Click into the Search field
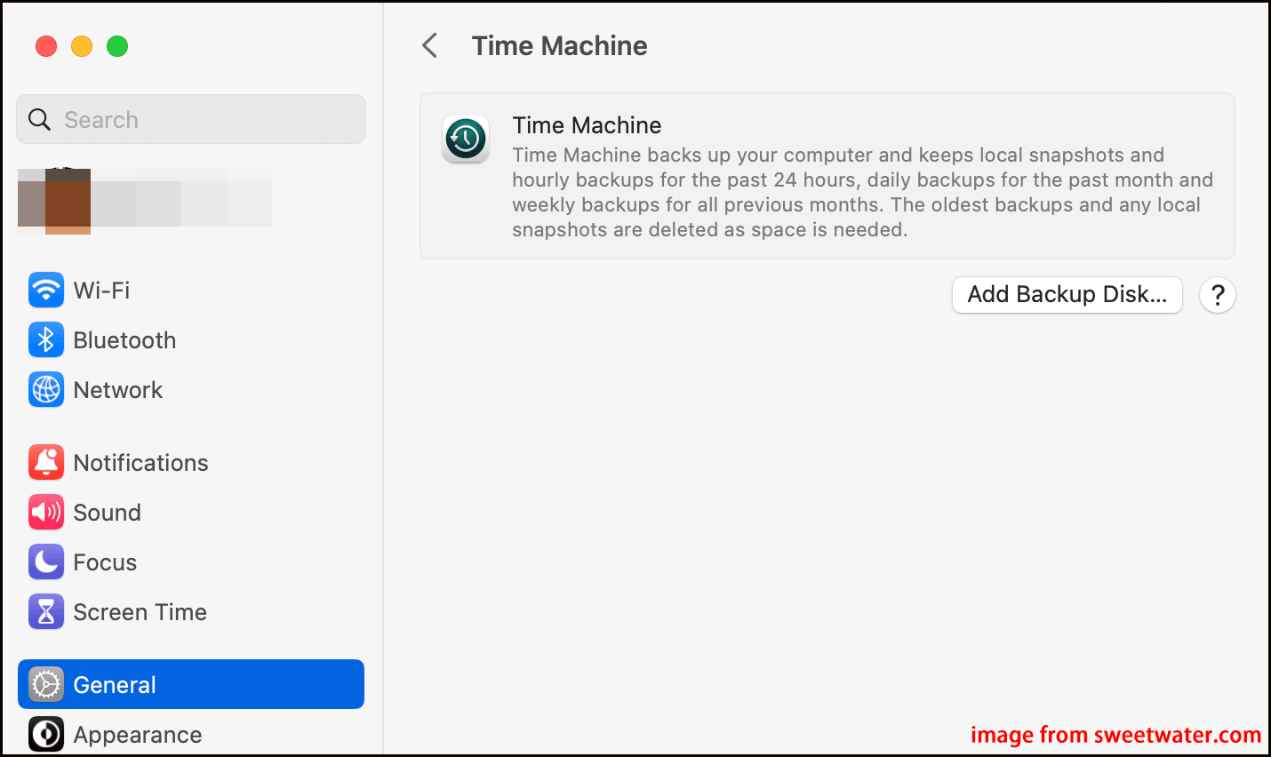This screenshot has width=1271, height=757. click(x=204, y=120)
